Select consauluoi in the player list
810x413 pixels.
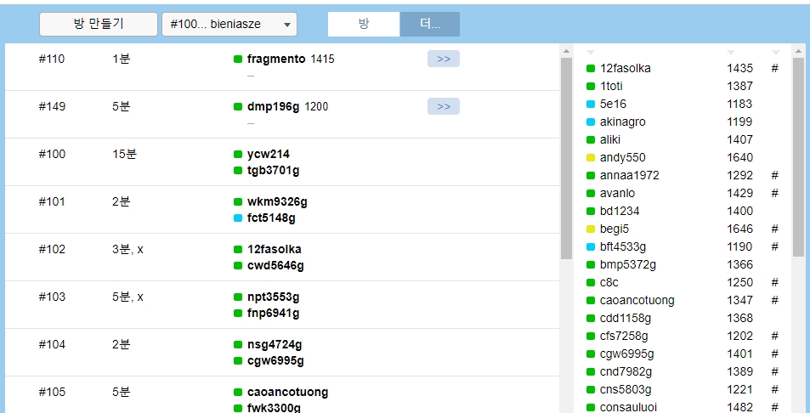(628, 407)
